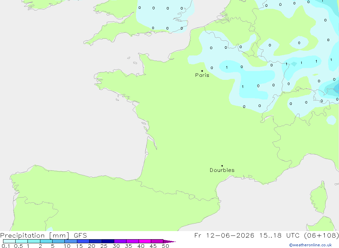This screenshot has height=248, width=339.
Task: Click the '15' legend scale label
Action: coord(79,246)
